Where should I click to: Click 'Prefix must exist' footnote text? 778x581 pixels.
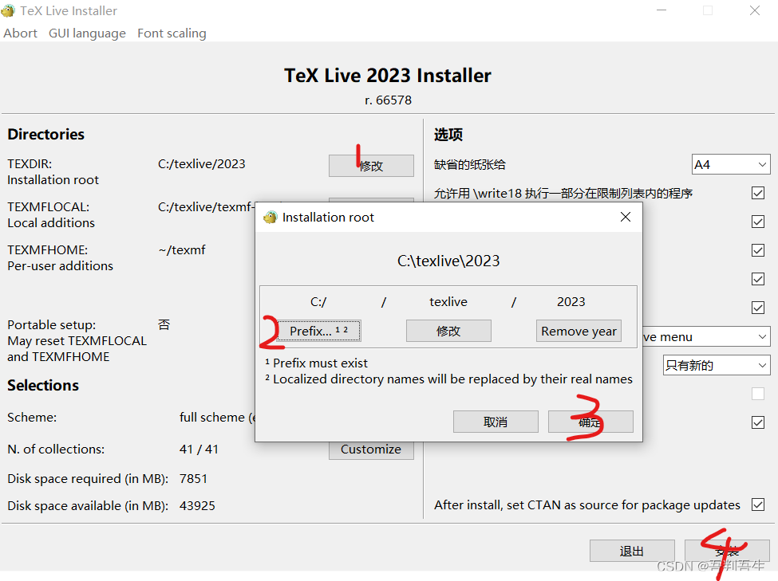[320, 363]
